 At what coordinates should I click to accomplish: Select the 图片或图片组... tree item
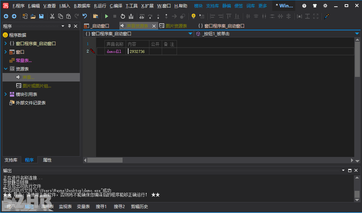(x=37, y=86)
